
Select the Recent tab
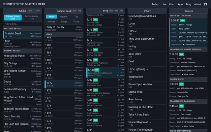(64, 16)
